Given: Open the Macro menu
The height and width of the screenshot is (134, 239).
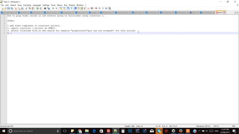Looking at the screenshot, I should [60, 5].
